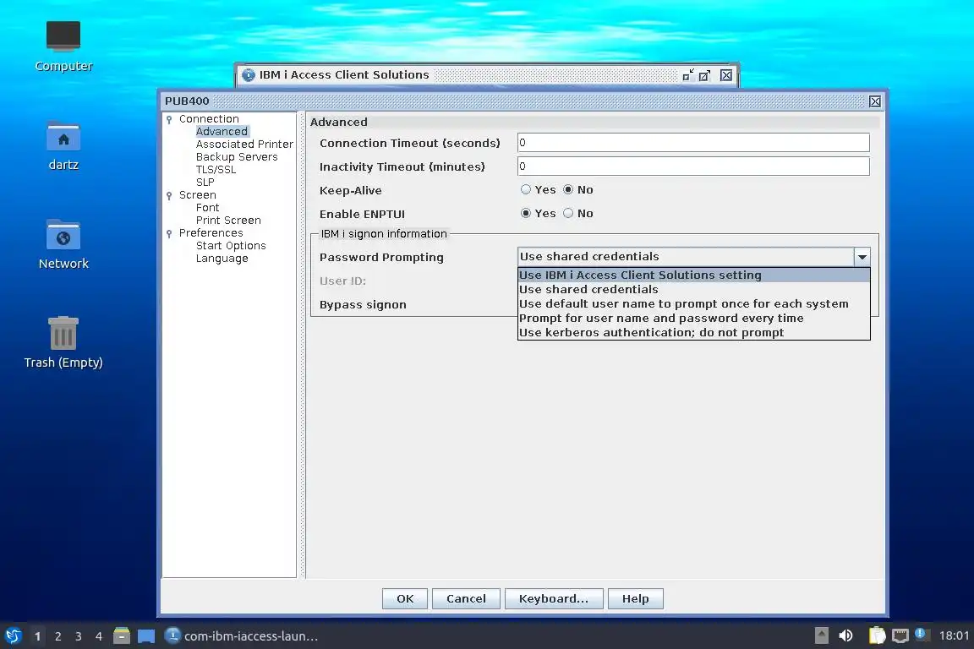Choose Use kerberos authentication; do not prompt
Image resolution: width=974 pixels, height=649 pixels.
[694, 332]
